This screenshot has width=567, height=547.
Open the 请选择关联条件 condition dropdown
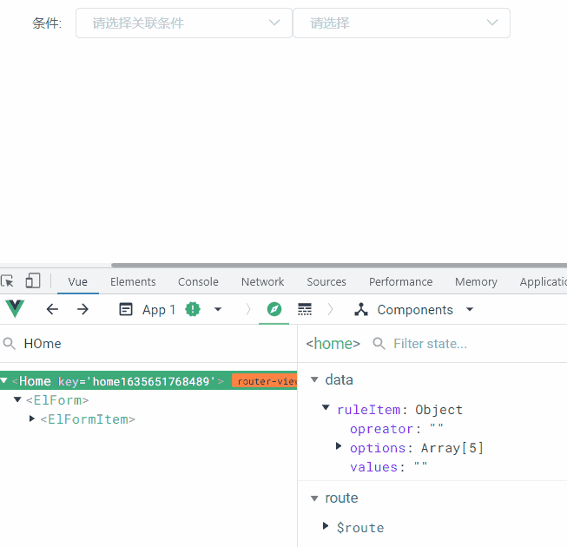click(x=184, y=23)
